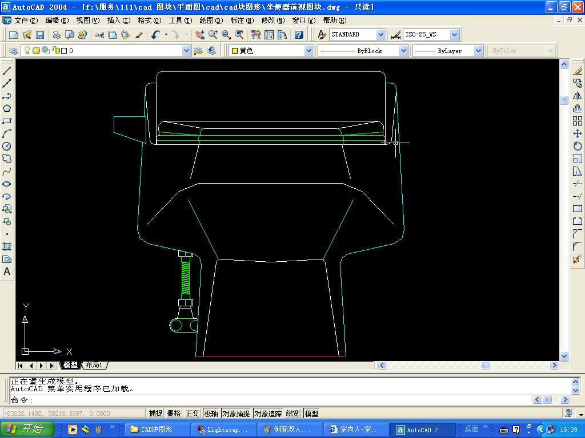
Task: Open the 文件(F) menu
Action: coord(25,20)
